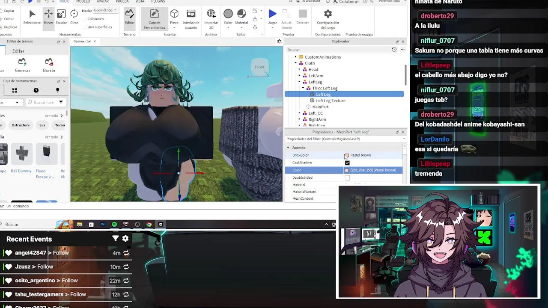Click Explorer history clock icon
The image size is (548, 308).
394,50
